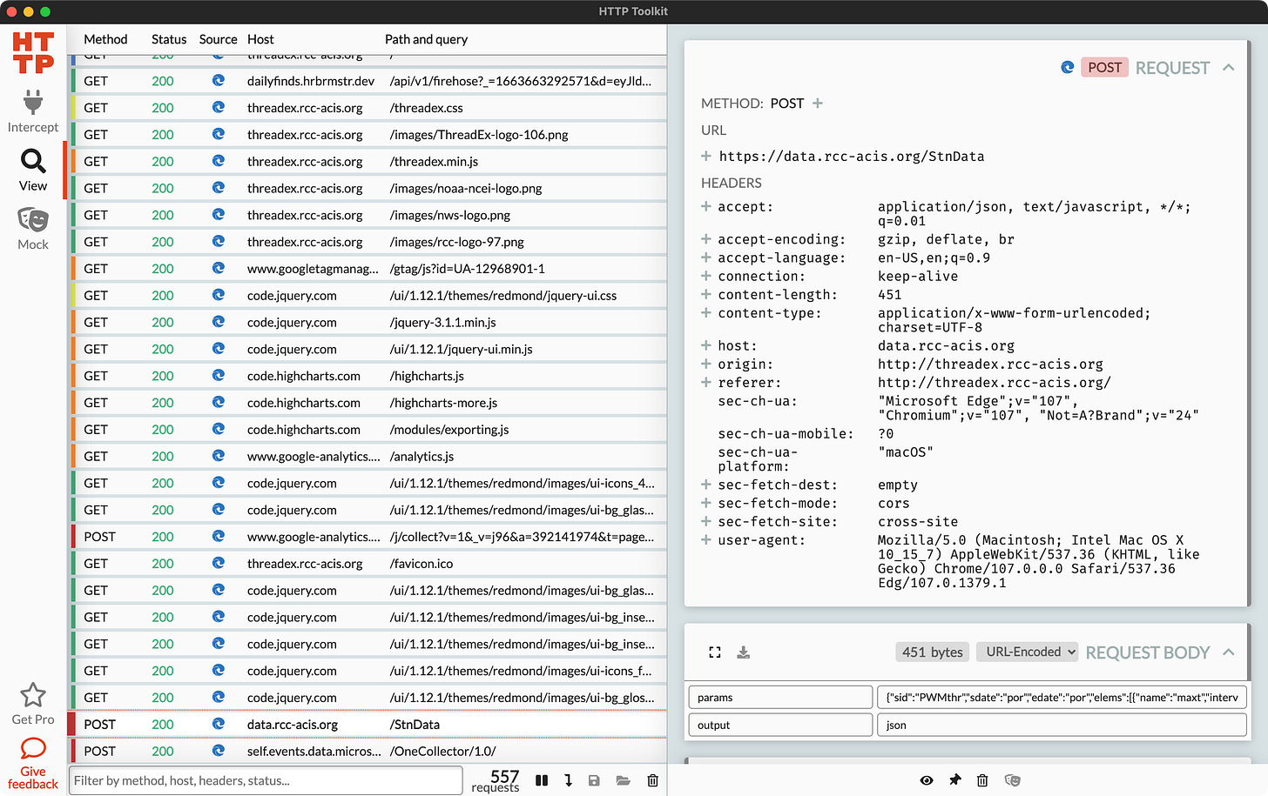This screenshot has width=1268, height=796.
Task: Expand METHOD POST details plus
Action: tap(817, 103)
